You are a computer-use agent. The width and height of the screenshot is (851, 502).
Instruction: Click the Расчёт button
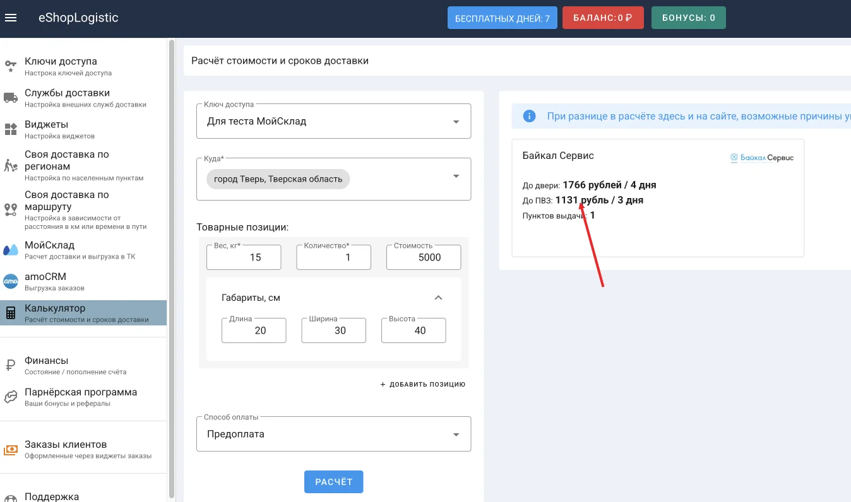[x=333, y=482]
